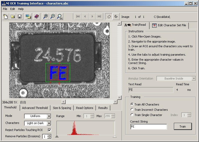Click the image horizontal scrollbar right arrow

(115, 102)
